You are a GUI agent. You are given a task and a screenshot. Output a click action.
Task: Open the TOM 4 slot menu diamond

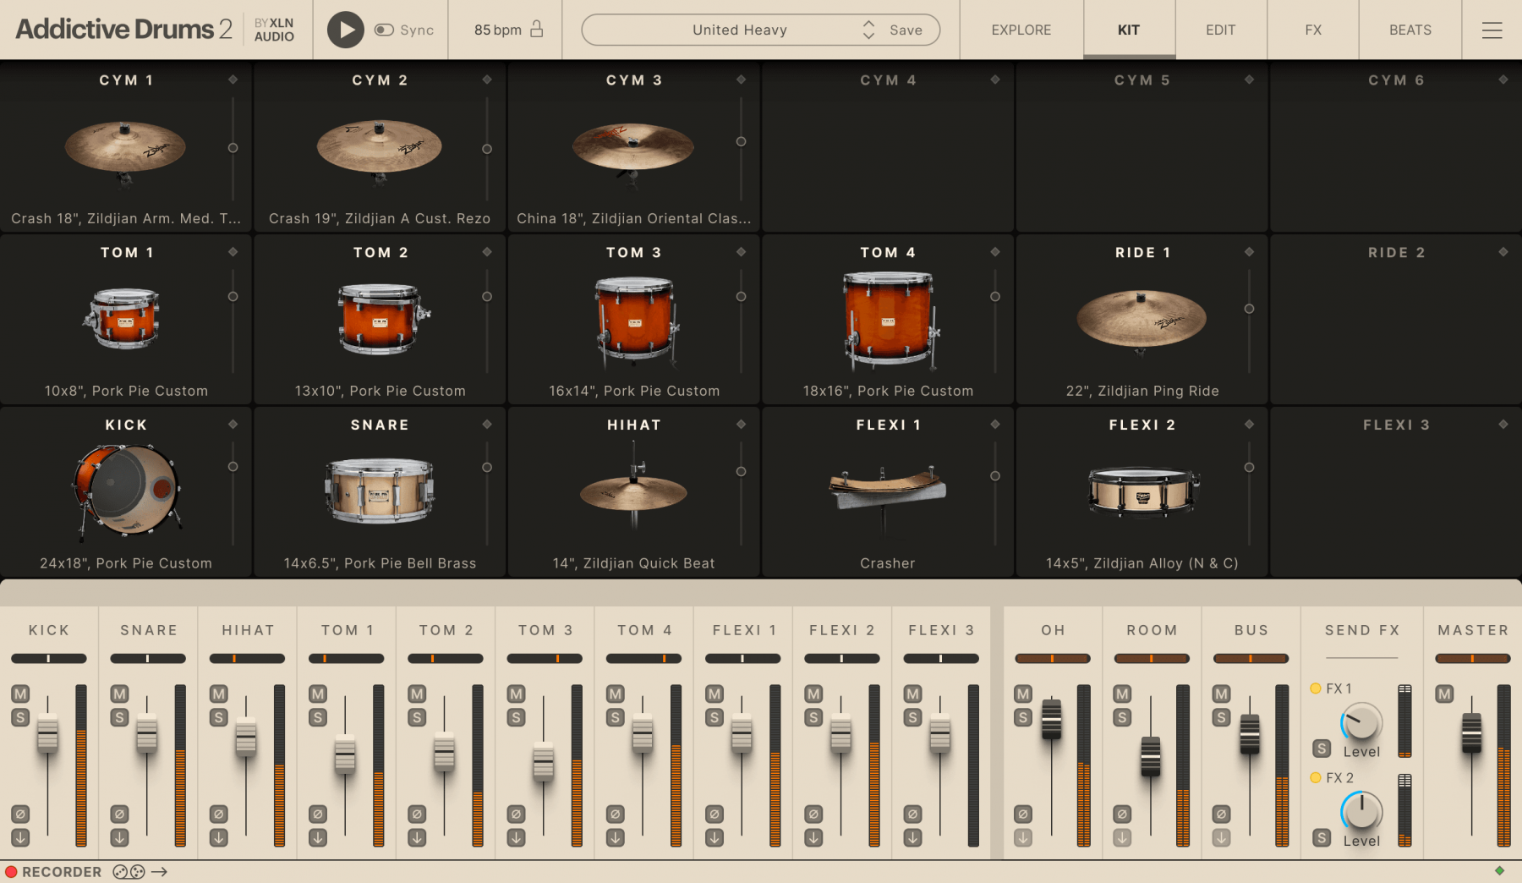click(995, 252)
